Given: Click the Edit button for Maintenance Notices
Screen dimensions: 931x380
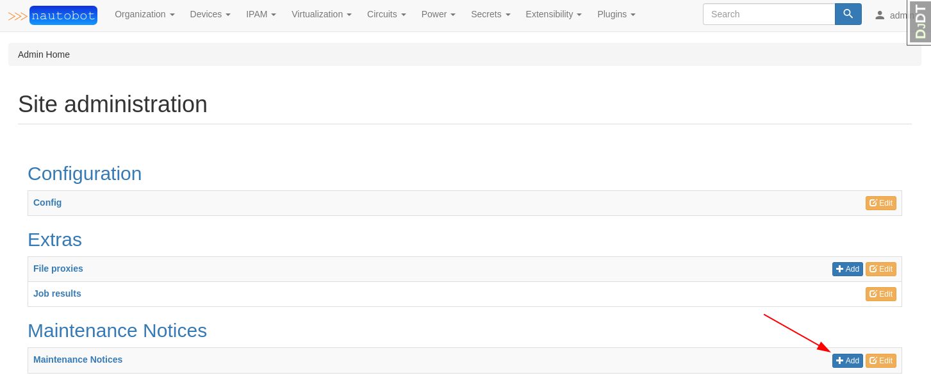Looking at the screenshot, I should [881, 360].
